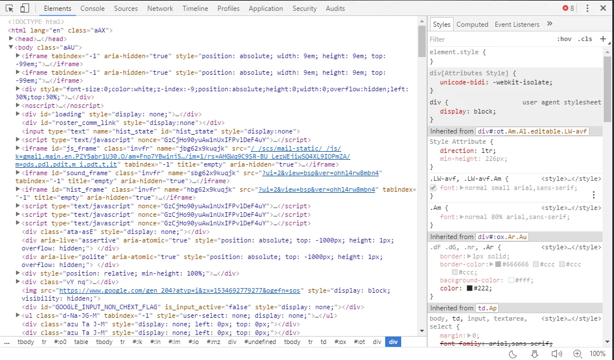The image size is (614, 360).
Task: Open the Computed styles tab
Action: [472, 25]
